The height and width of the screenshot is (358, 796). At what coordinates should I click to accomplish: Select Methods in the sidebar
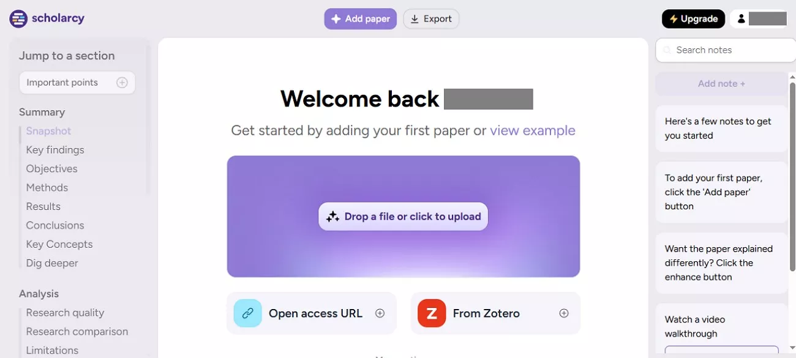point(47,188)
